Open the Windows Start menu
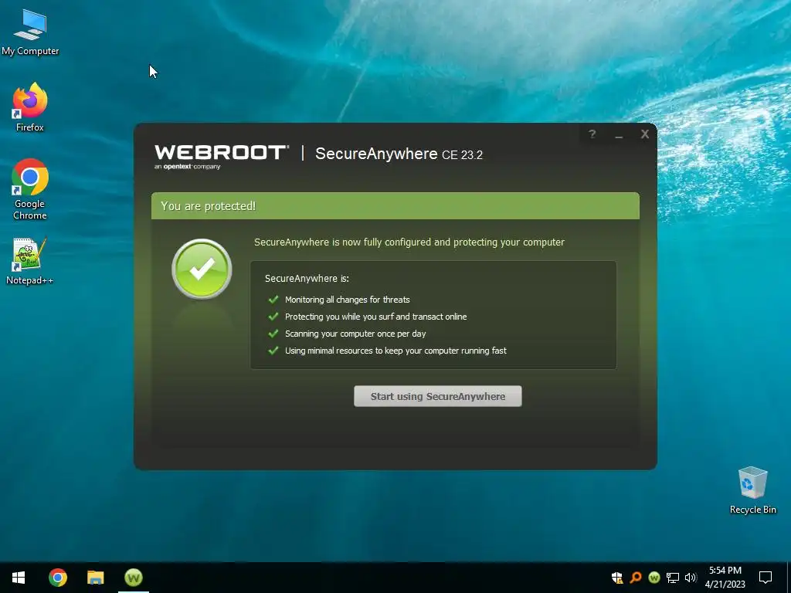Image resolution: width=791 pixels, height=593 pixels. pyautogui.click(x=19, y=578)
